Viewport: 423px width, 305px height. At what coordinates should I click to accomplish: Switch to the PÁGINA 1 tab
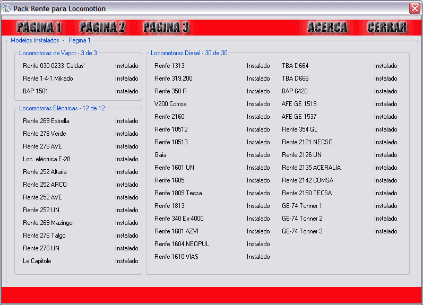click(39, 28)
